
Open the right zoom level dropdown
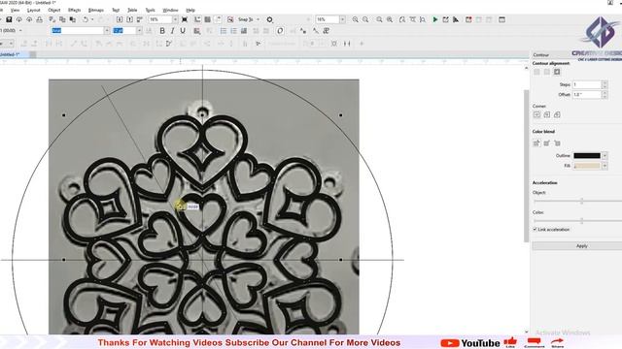pyautogui.click(x=342, y=19)
